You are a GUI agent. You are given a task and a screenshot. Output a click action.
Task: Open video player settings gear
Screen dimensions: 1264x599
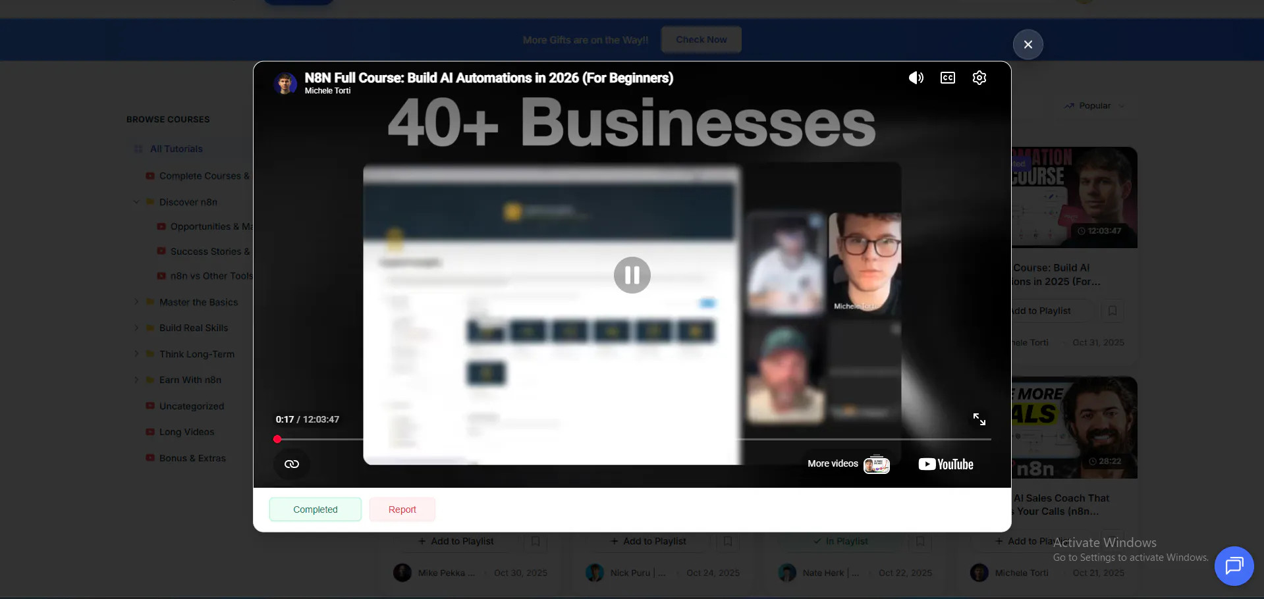coord(979,78)
